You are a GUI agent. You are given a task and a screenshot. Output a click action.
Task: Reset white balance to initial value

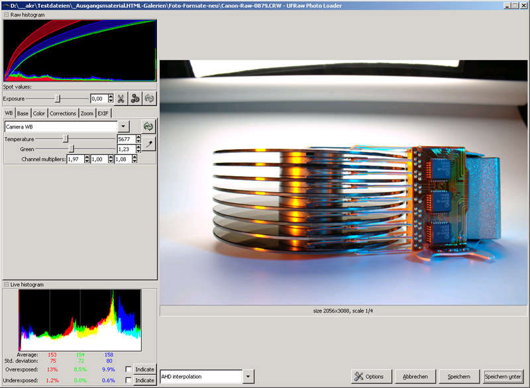(x=149, y=126)
